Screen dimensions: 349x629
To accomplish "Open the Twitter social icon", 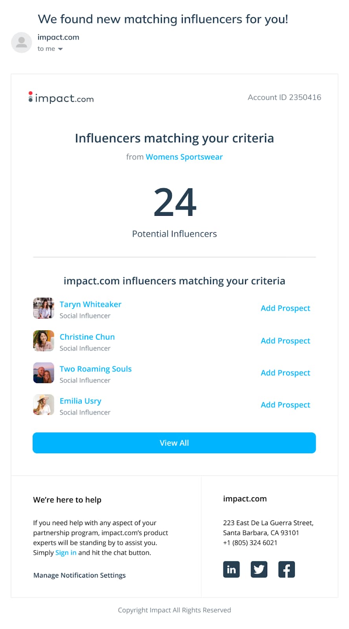I will point(259,569).
